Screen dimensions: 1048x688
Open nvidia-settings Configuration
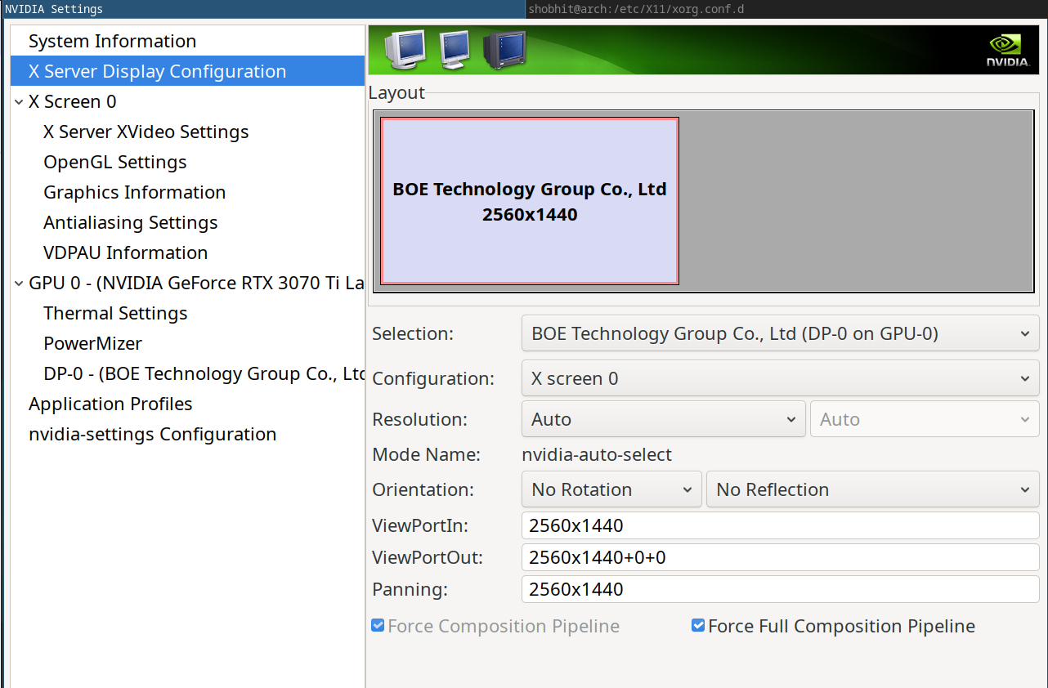pyautogui.click(x=153, y=434)
